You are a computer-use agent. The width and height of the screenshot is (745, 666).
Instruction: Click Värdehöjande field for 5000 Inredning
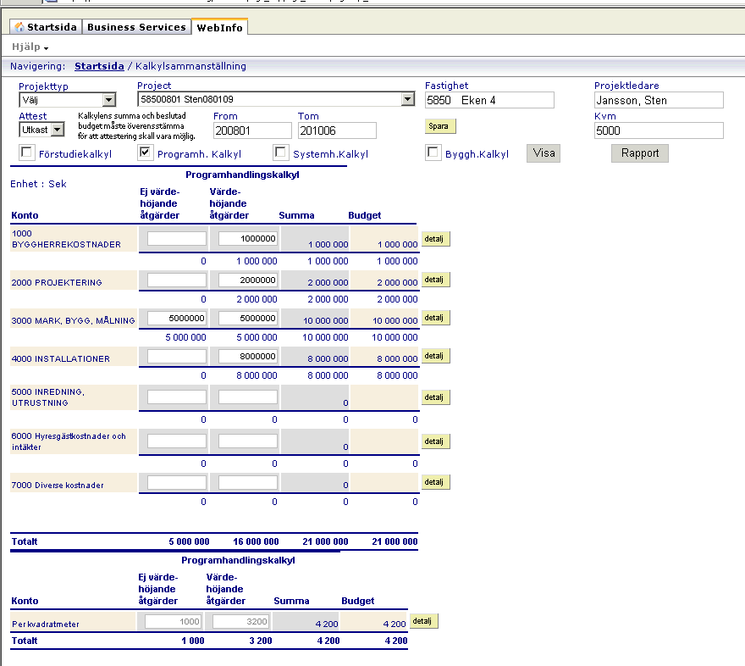(x=248, y=397)
